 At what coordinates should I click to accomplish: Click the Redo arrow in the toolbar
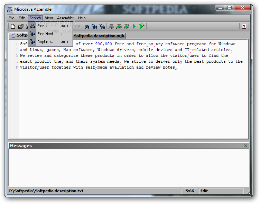(x=77, y=26)
